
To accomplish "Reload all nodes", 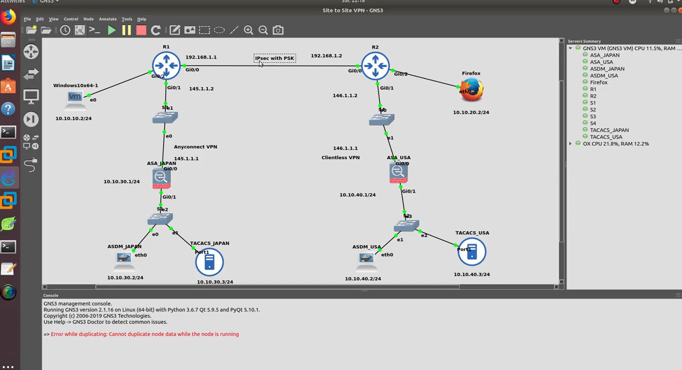I will 156,30.
